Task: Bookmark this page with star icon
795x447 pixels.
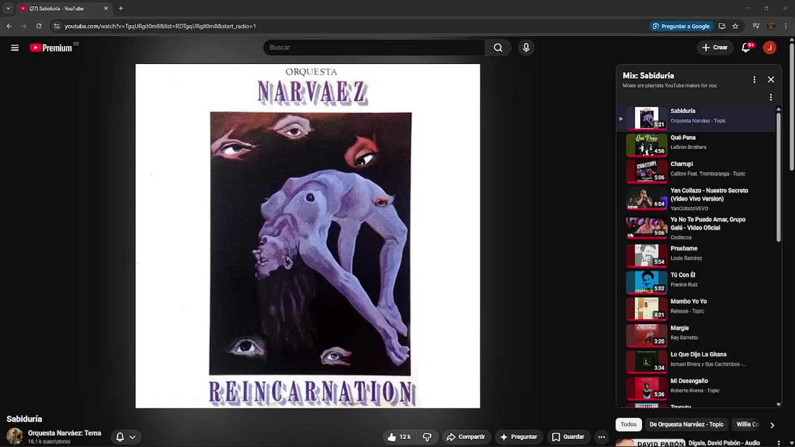Action: [x=735, y=26]
